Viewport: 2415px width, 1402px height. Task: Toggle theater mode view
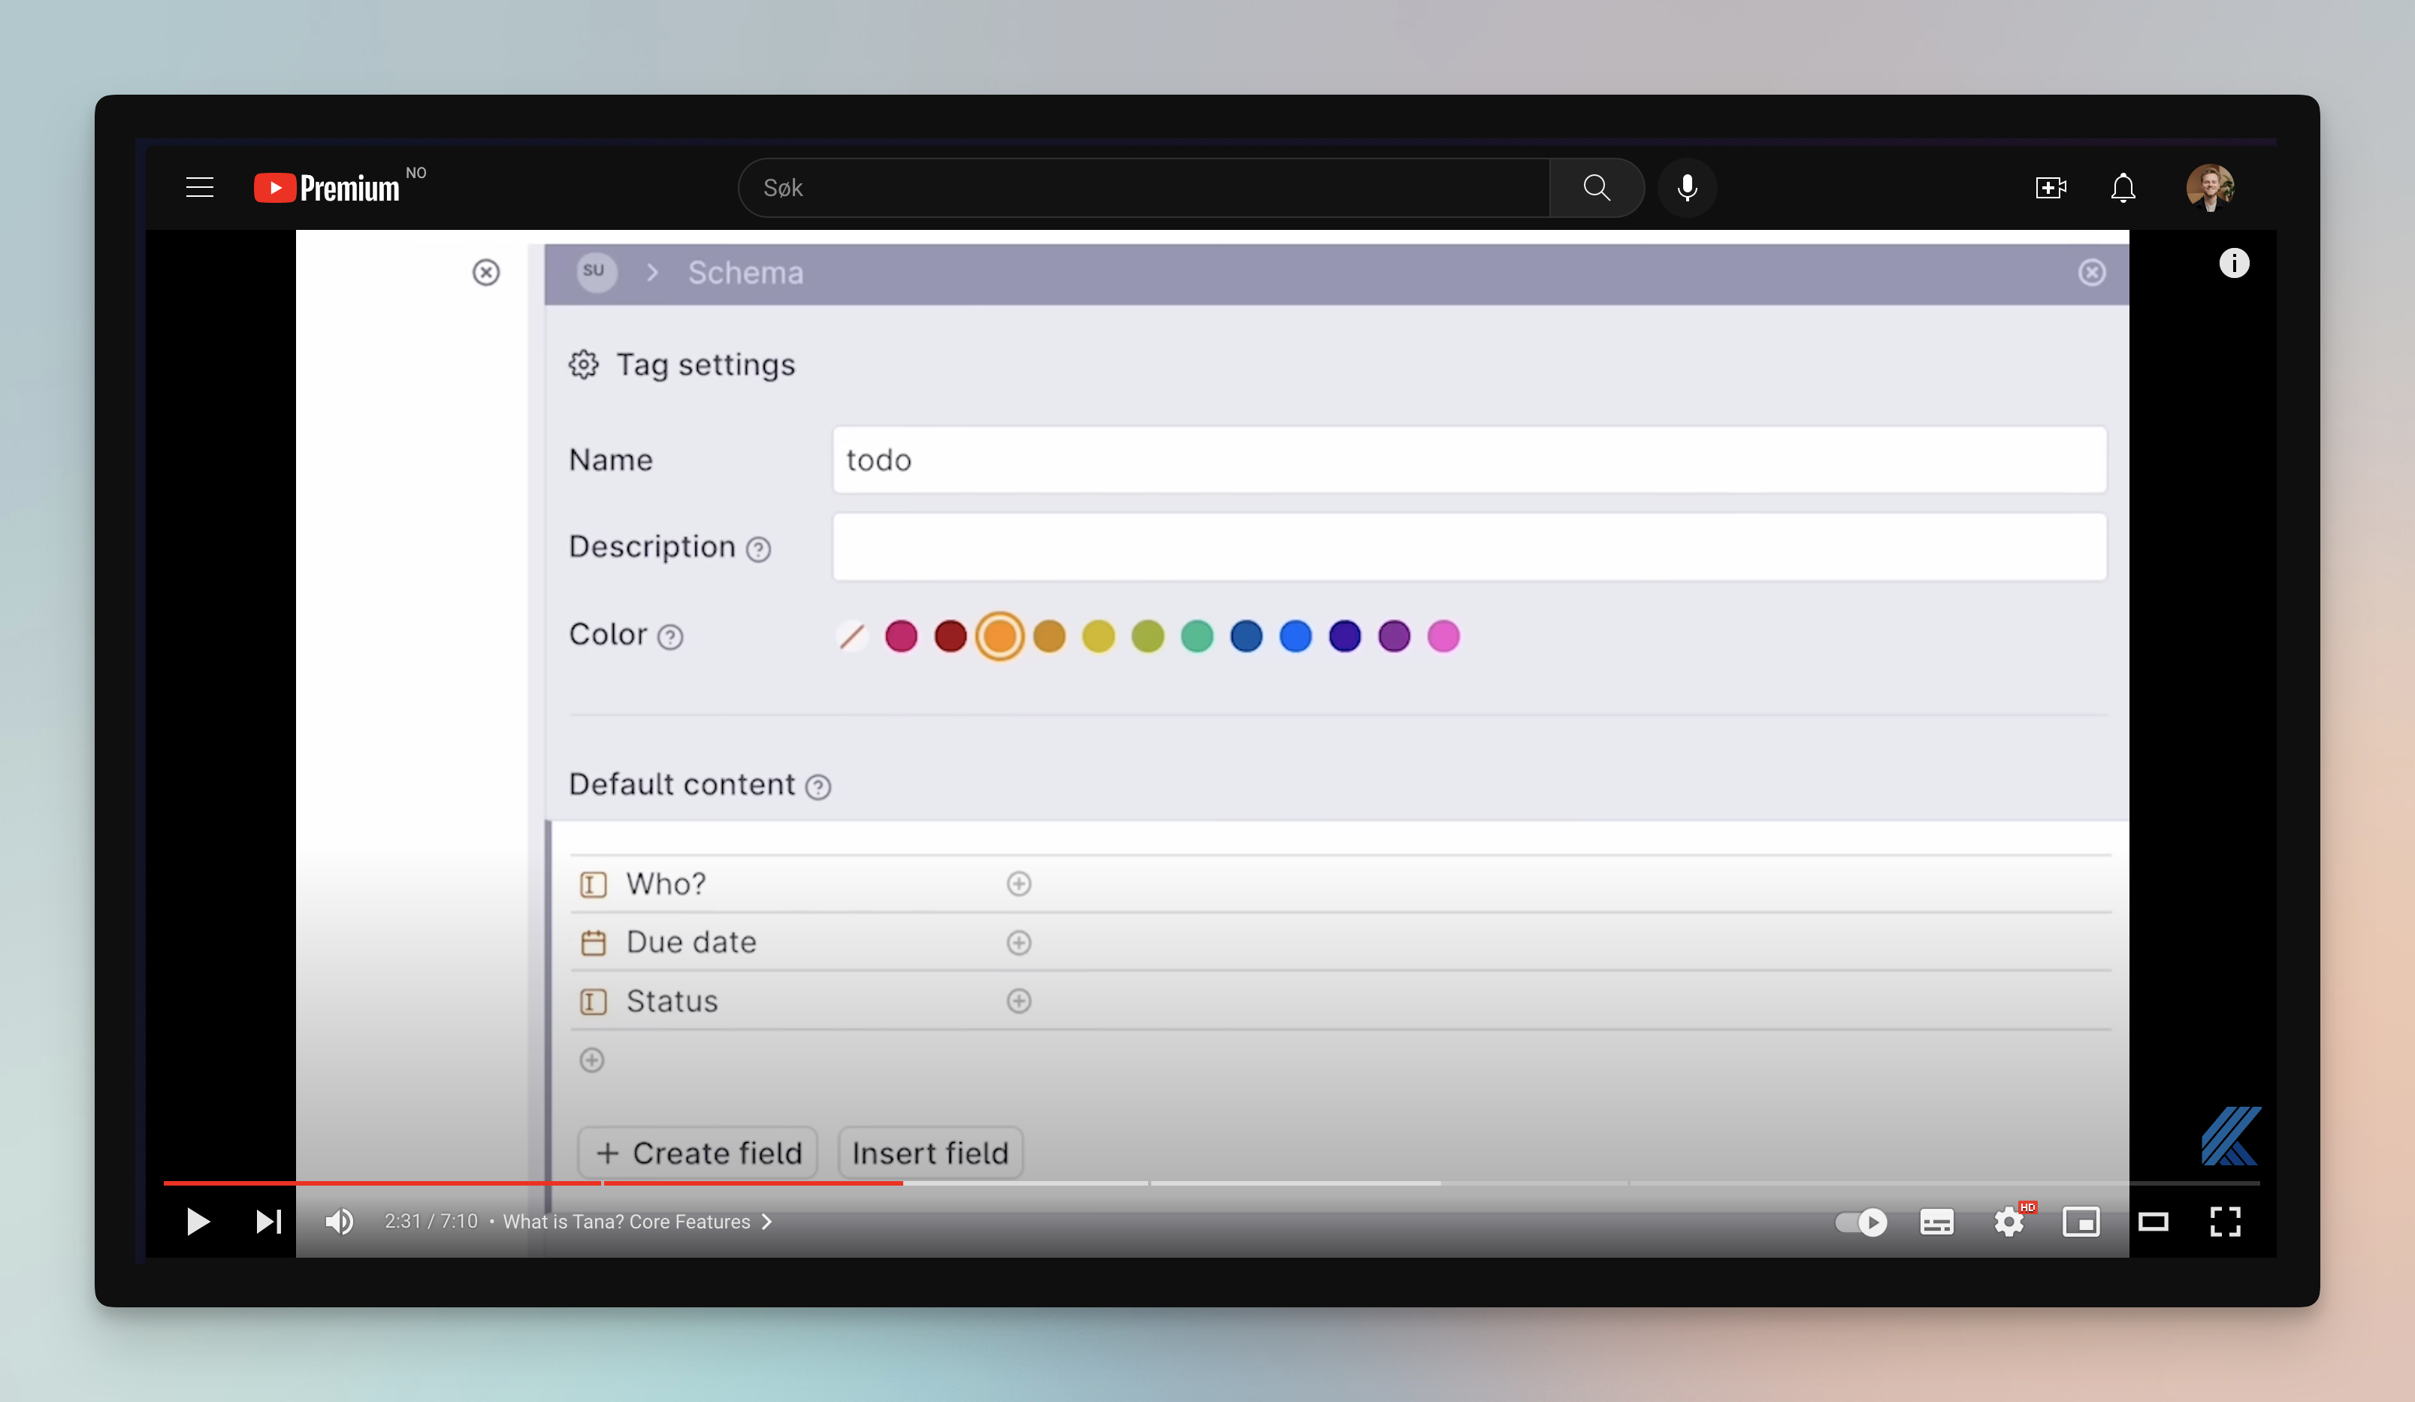[x=2153, y=1222]
